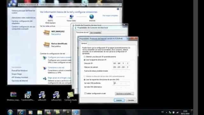Open Ver mapa completo link
Screen dimensions: 204x115
[x=110, y=16]
